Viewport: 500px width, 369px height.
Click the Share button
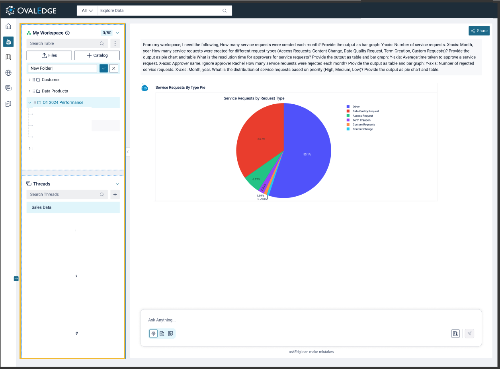pyautogui.click(x=479, y=31)
